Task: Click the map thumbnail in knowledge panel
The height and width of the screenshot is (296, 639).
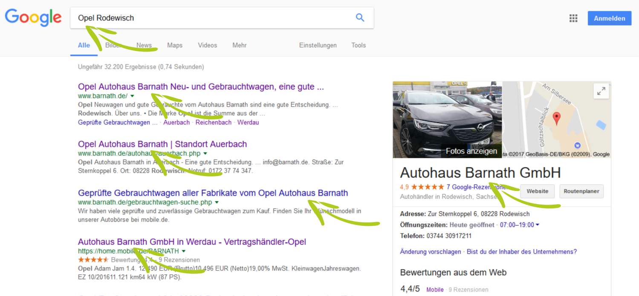Action: point(557,120)
